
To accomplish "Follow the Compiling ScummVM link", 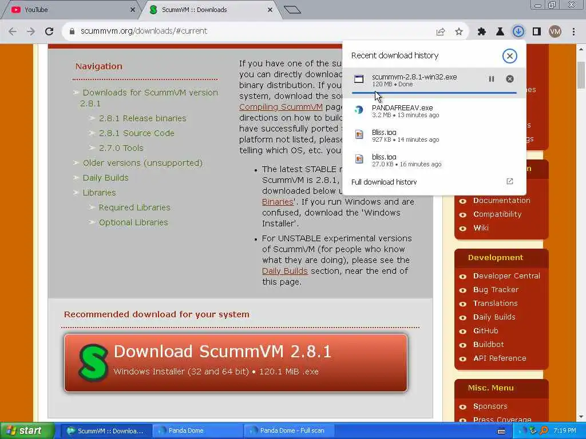I will (x=280, y=107).
